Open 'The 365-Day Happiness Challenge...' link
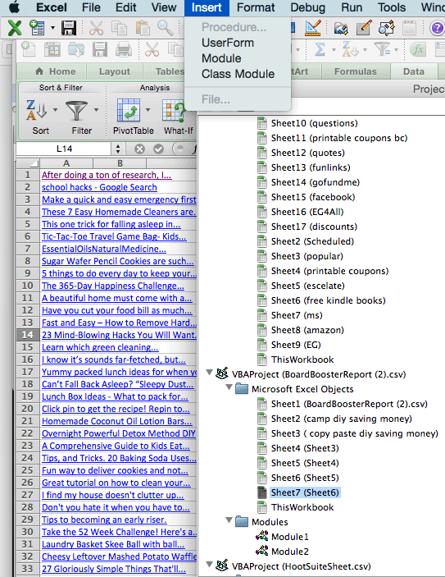Screen dimensions: 445x577 [x=113, y=286]
